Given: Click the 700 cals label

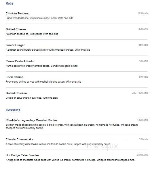Looking at the screenshot, I should [143, 61].
